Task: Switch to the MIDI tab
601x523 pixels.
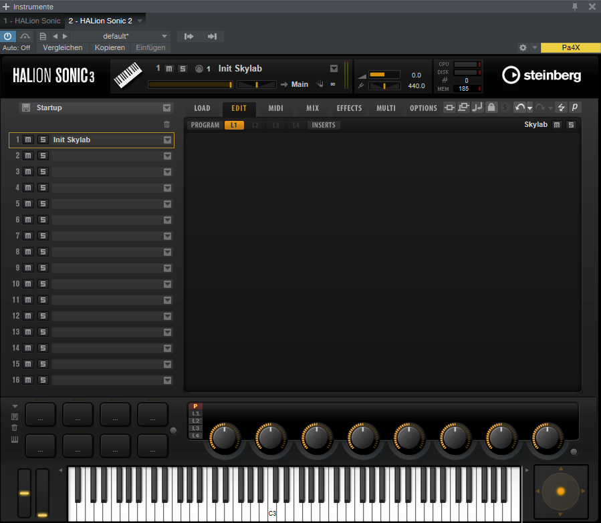Action: coord(275,108)
